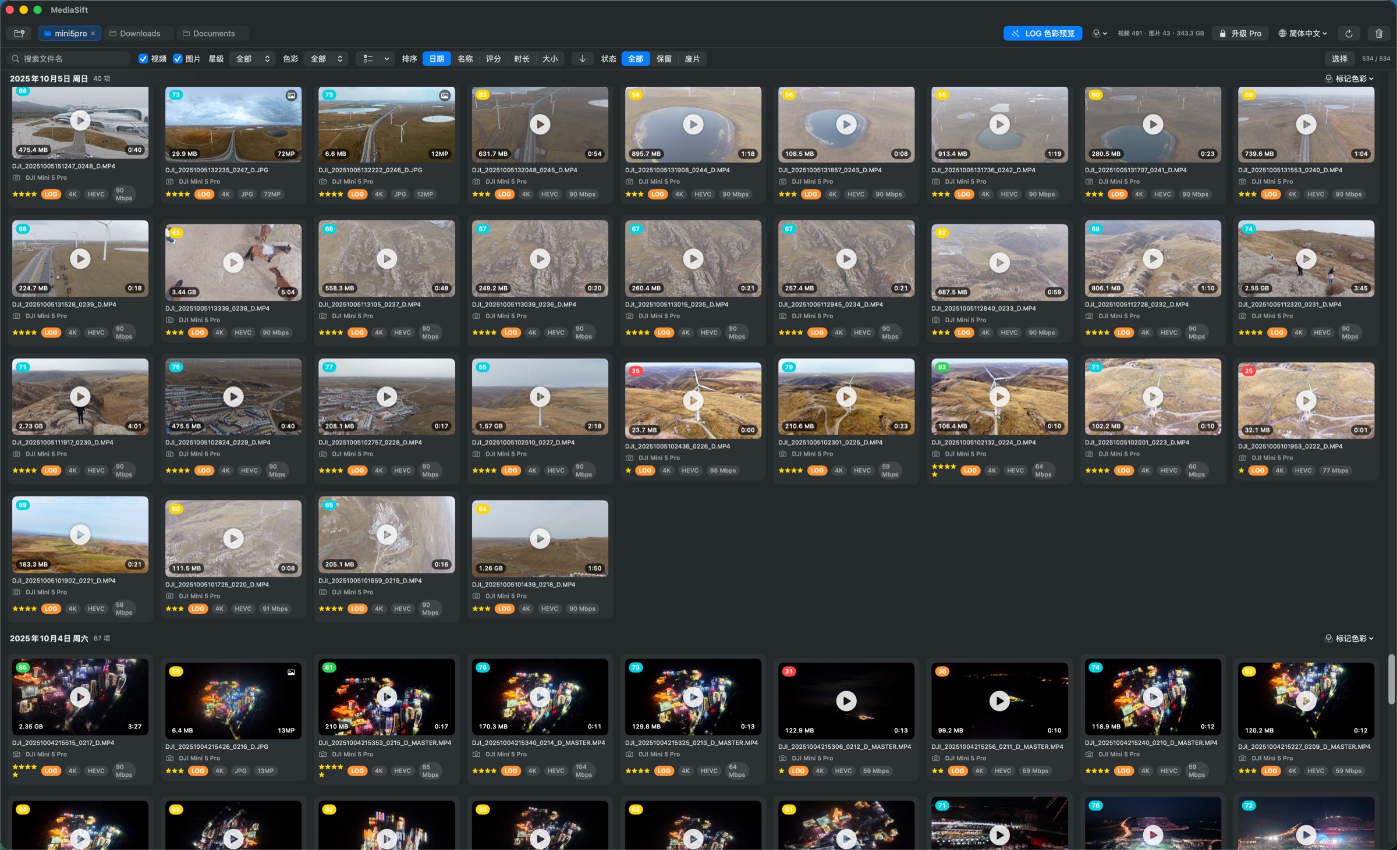Screen dimensions: 1397x850
Task: Open the 简体中文 language dropdown
Action: (1302, 33)
